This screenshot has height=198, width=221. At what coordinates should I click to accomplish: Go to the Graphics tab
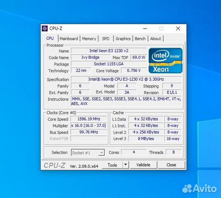[x=123, y=38]
